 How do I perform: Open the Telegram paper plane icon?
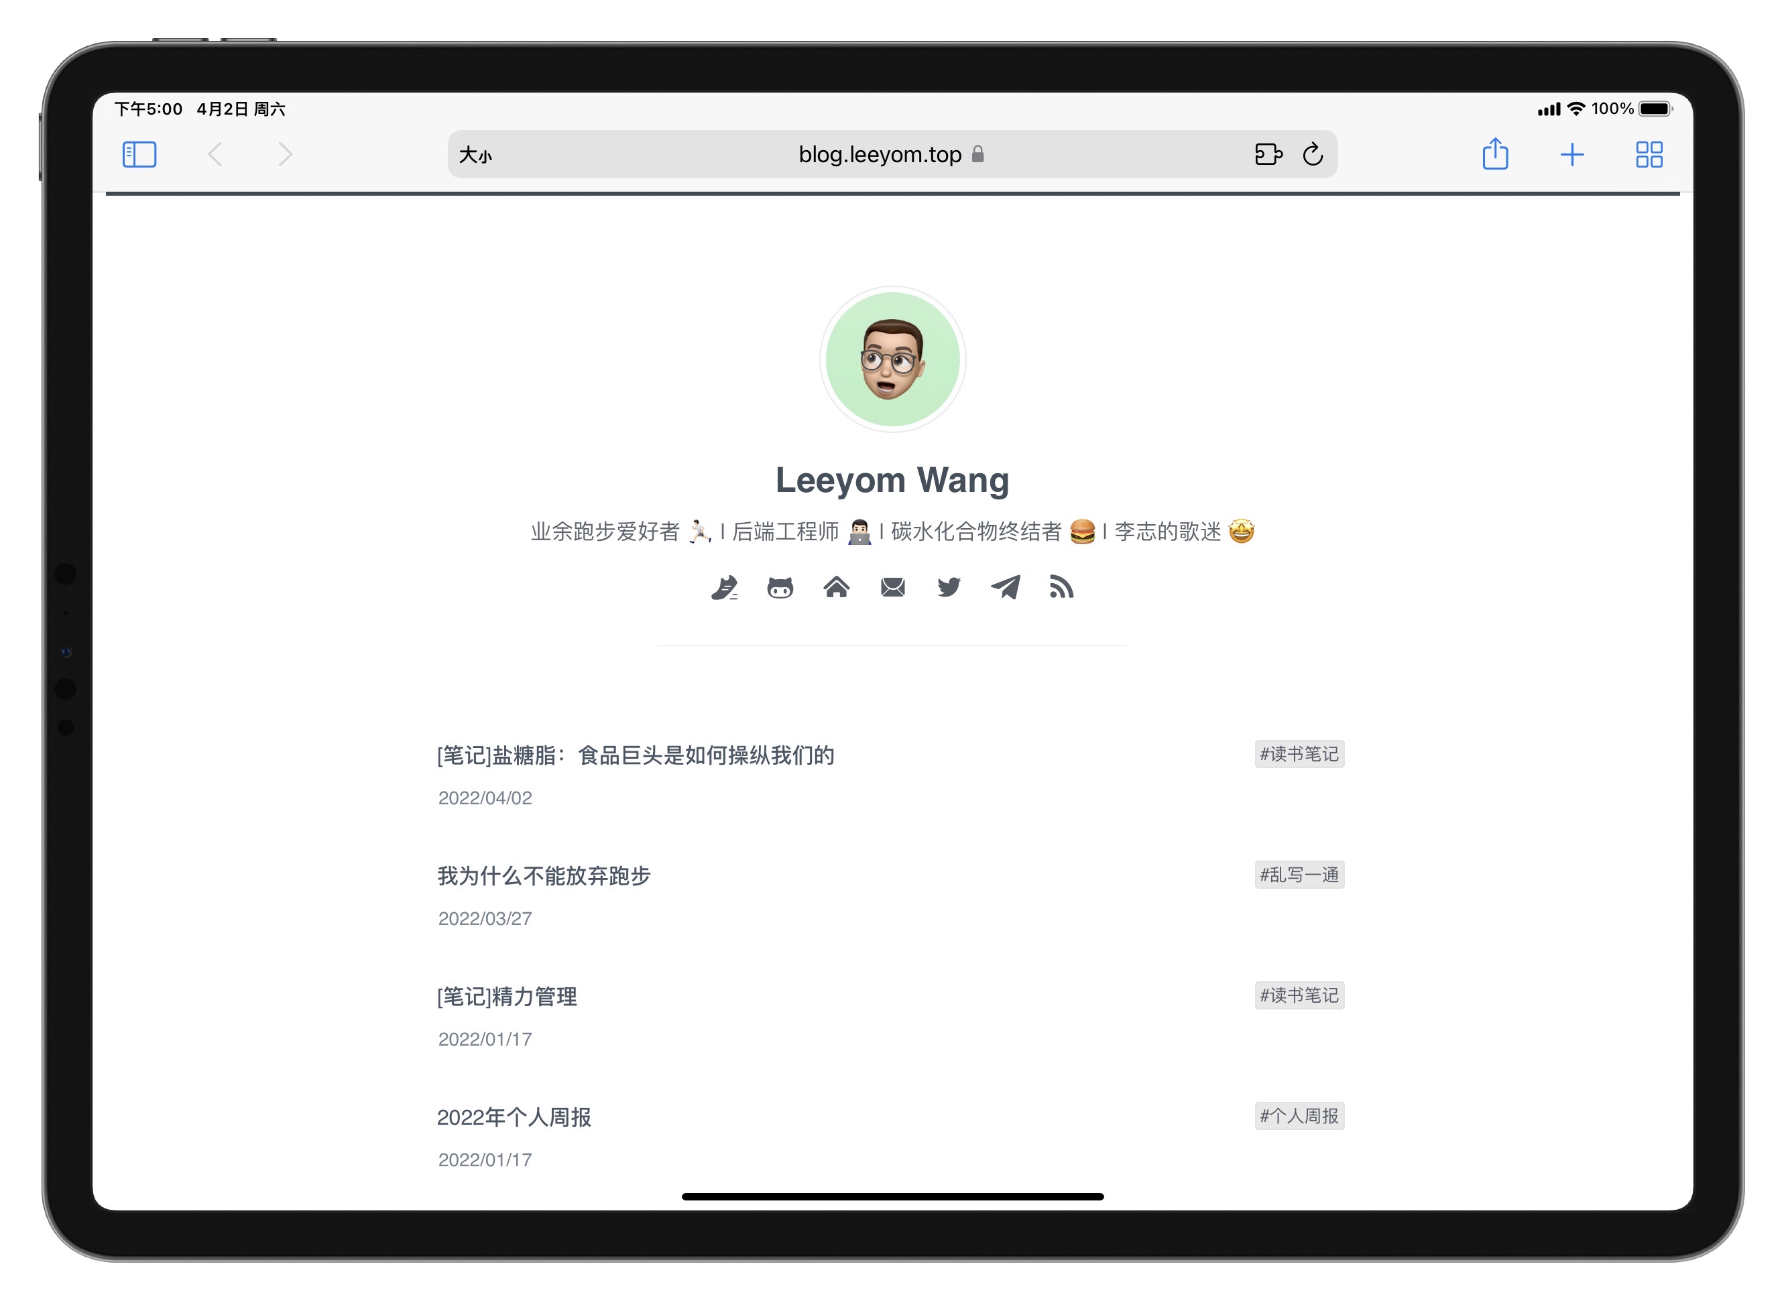(1006, 588)
